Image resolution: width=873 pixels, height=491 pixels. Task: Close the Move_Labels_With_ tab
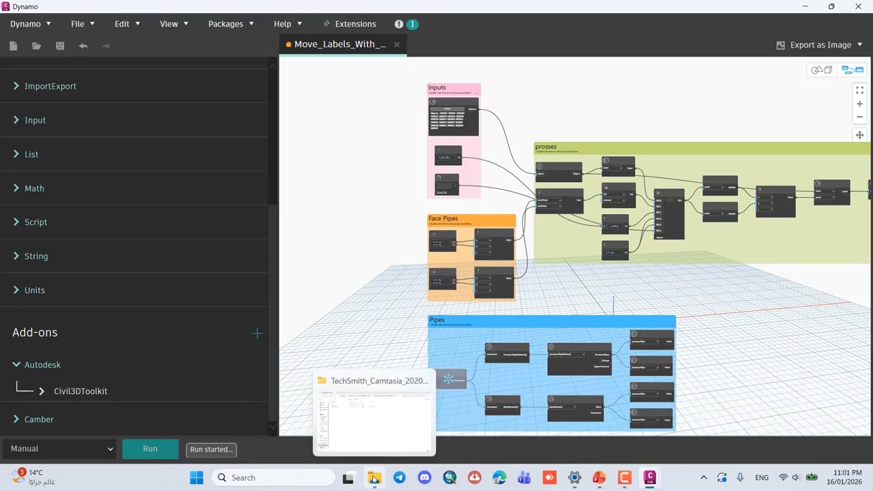396,44
